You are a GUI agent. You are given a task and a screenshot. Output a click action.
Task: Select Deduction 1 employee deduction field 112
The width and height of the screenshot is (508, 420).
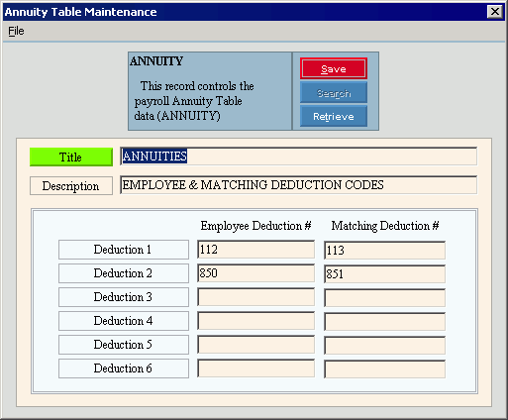pos(255,250)
